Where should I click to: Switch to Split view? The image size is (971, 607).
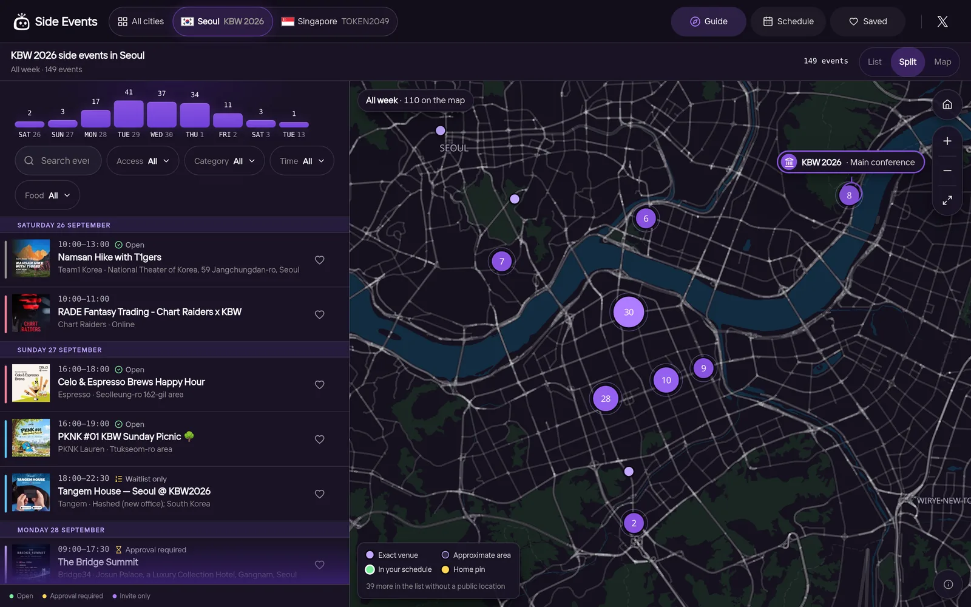[x=908, y=62]
